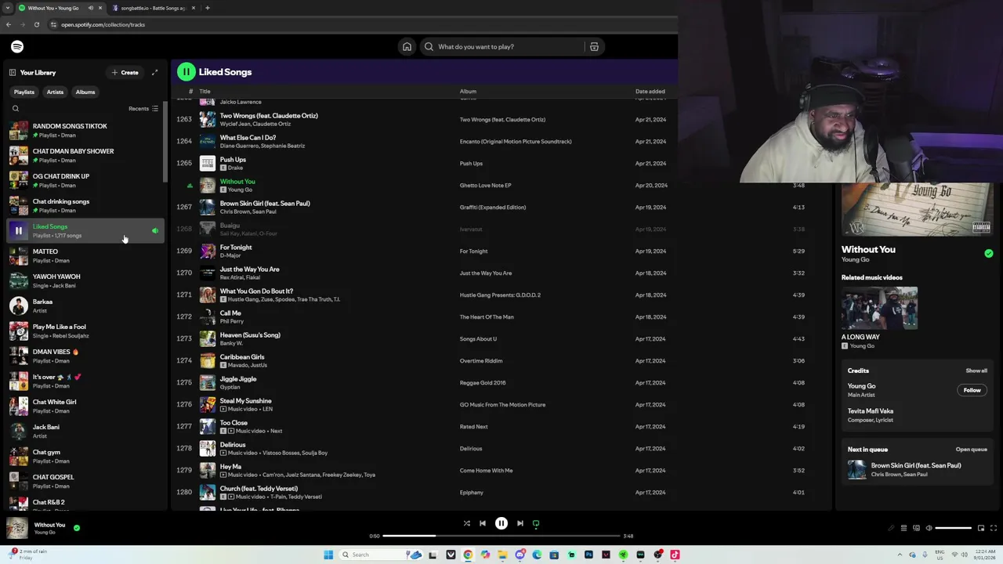Show Windows hidden tray icons chevron
Screen dimensions: 1003x564
[900, 555]
